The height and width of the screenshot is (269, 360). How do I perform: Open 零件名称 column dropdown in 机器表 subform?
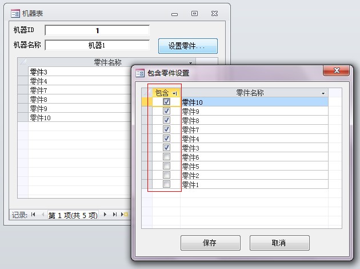tap(190, 62)
